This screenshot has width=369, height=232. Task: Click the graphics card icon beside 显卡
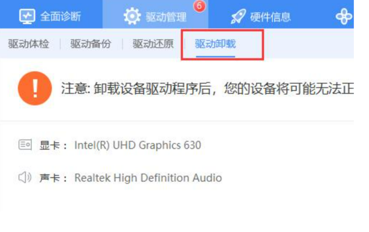coord(25,144)
